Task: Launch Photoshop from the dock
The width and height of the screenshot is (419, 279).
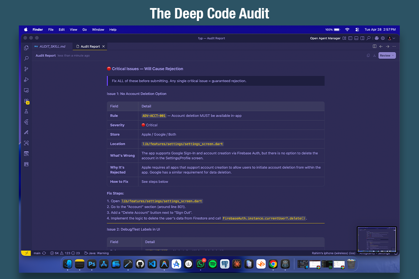Action: coord(92,264)
